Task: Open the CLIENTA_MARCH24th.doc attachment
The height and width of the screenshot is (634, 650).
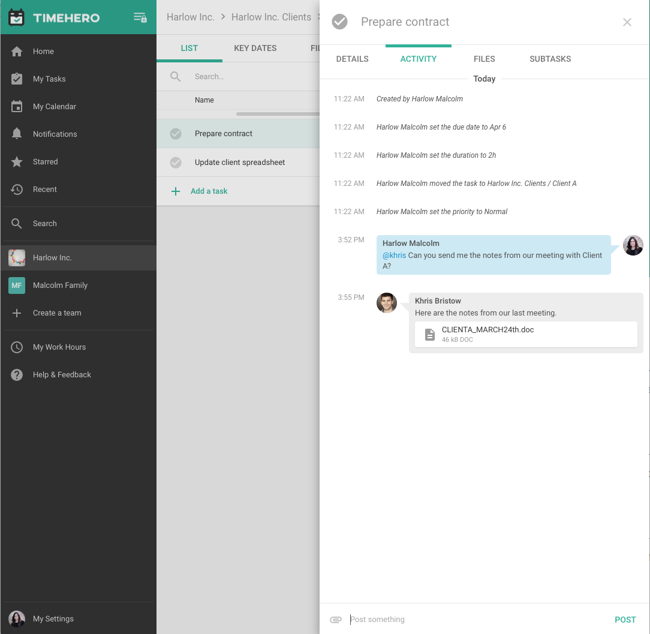Action: point(526,334)
